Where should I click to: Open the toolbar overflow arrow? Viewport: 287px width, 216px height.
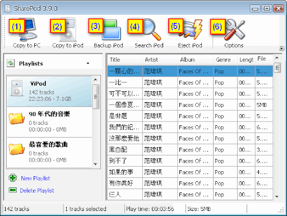[x=281, y=48]
